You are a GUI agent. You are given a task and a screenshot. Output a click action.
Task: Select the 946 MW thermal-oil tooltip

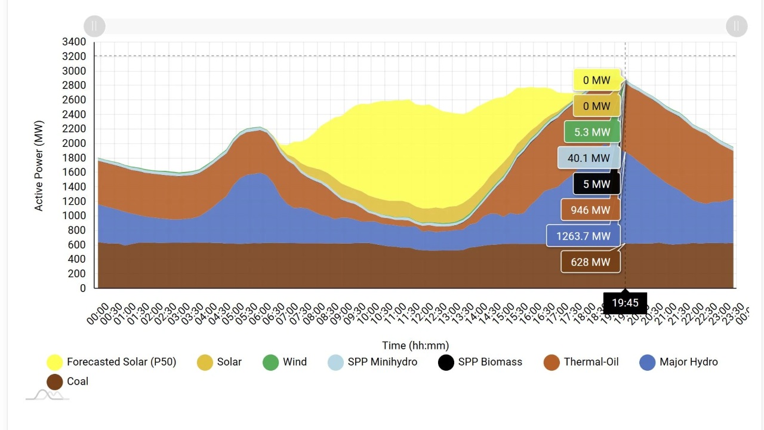590,210
